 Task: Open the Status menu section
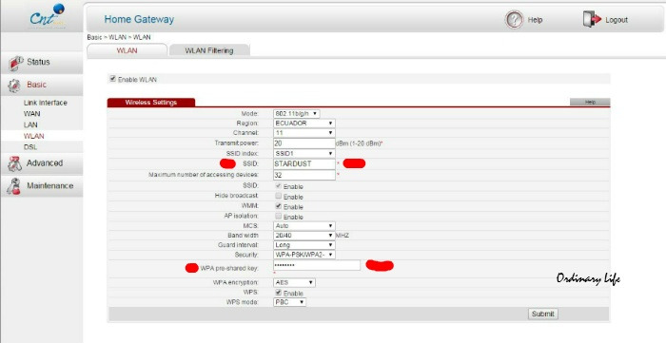click(42, 63)
